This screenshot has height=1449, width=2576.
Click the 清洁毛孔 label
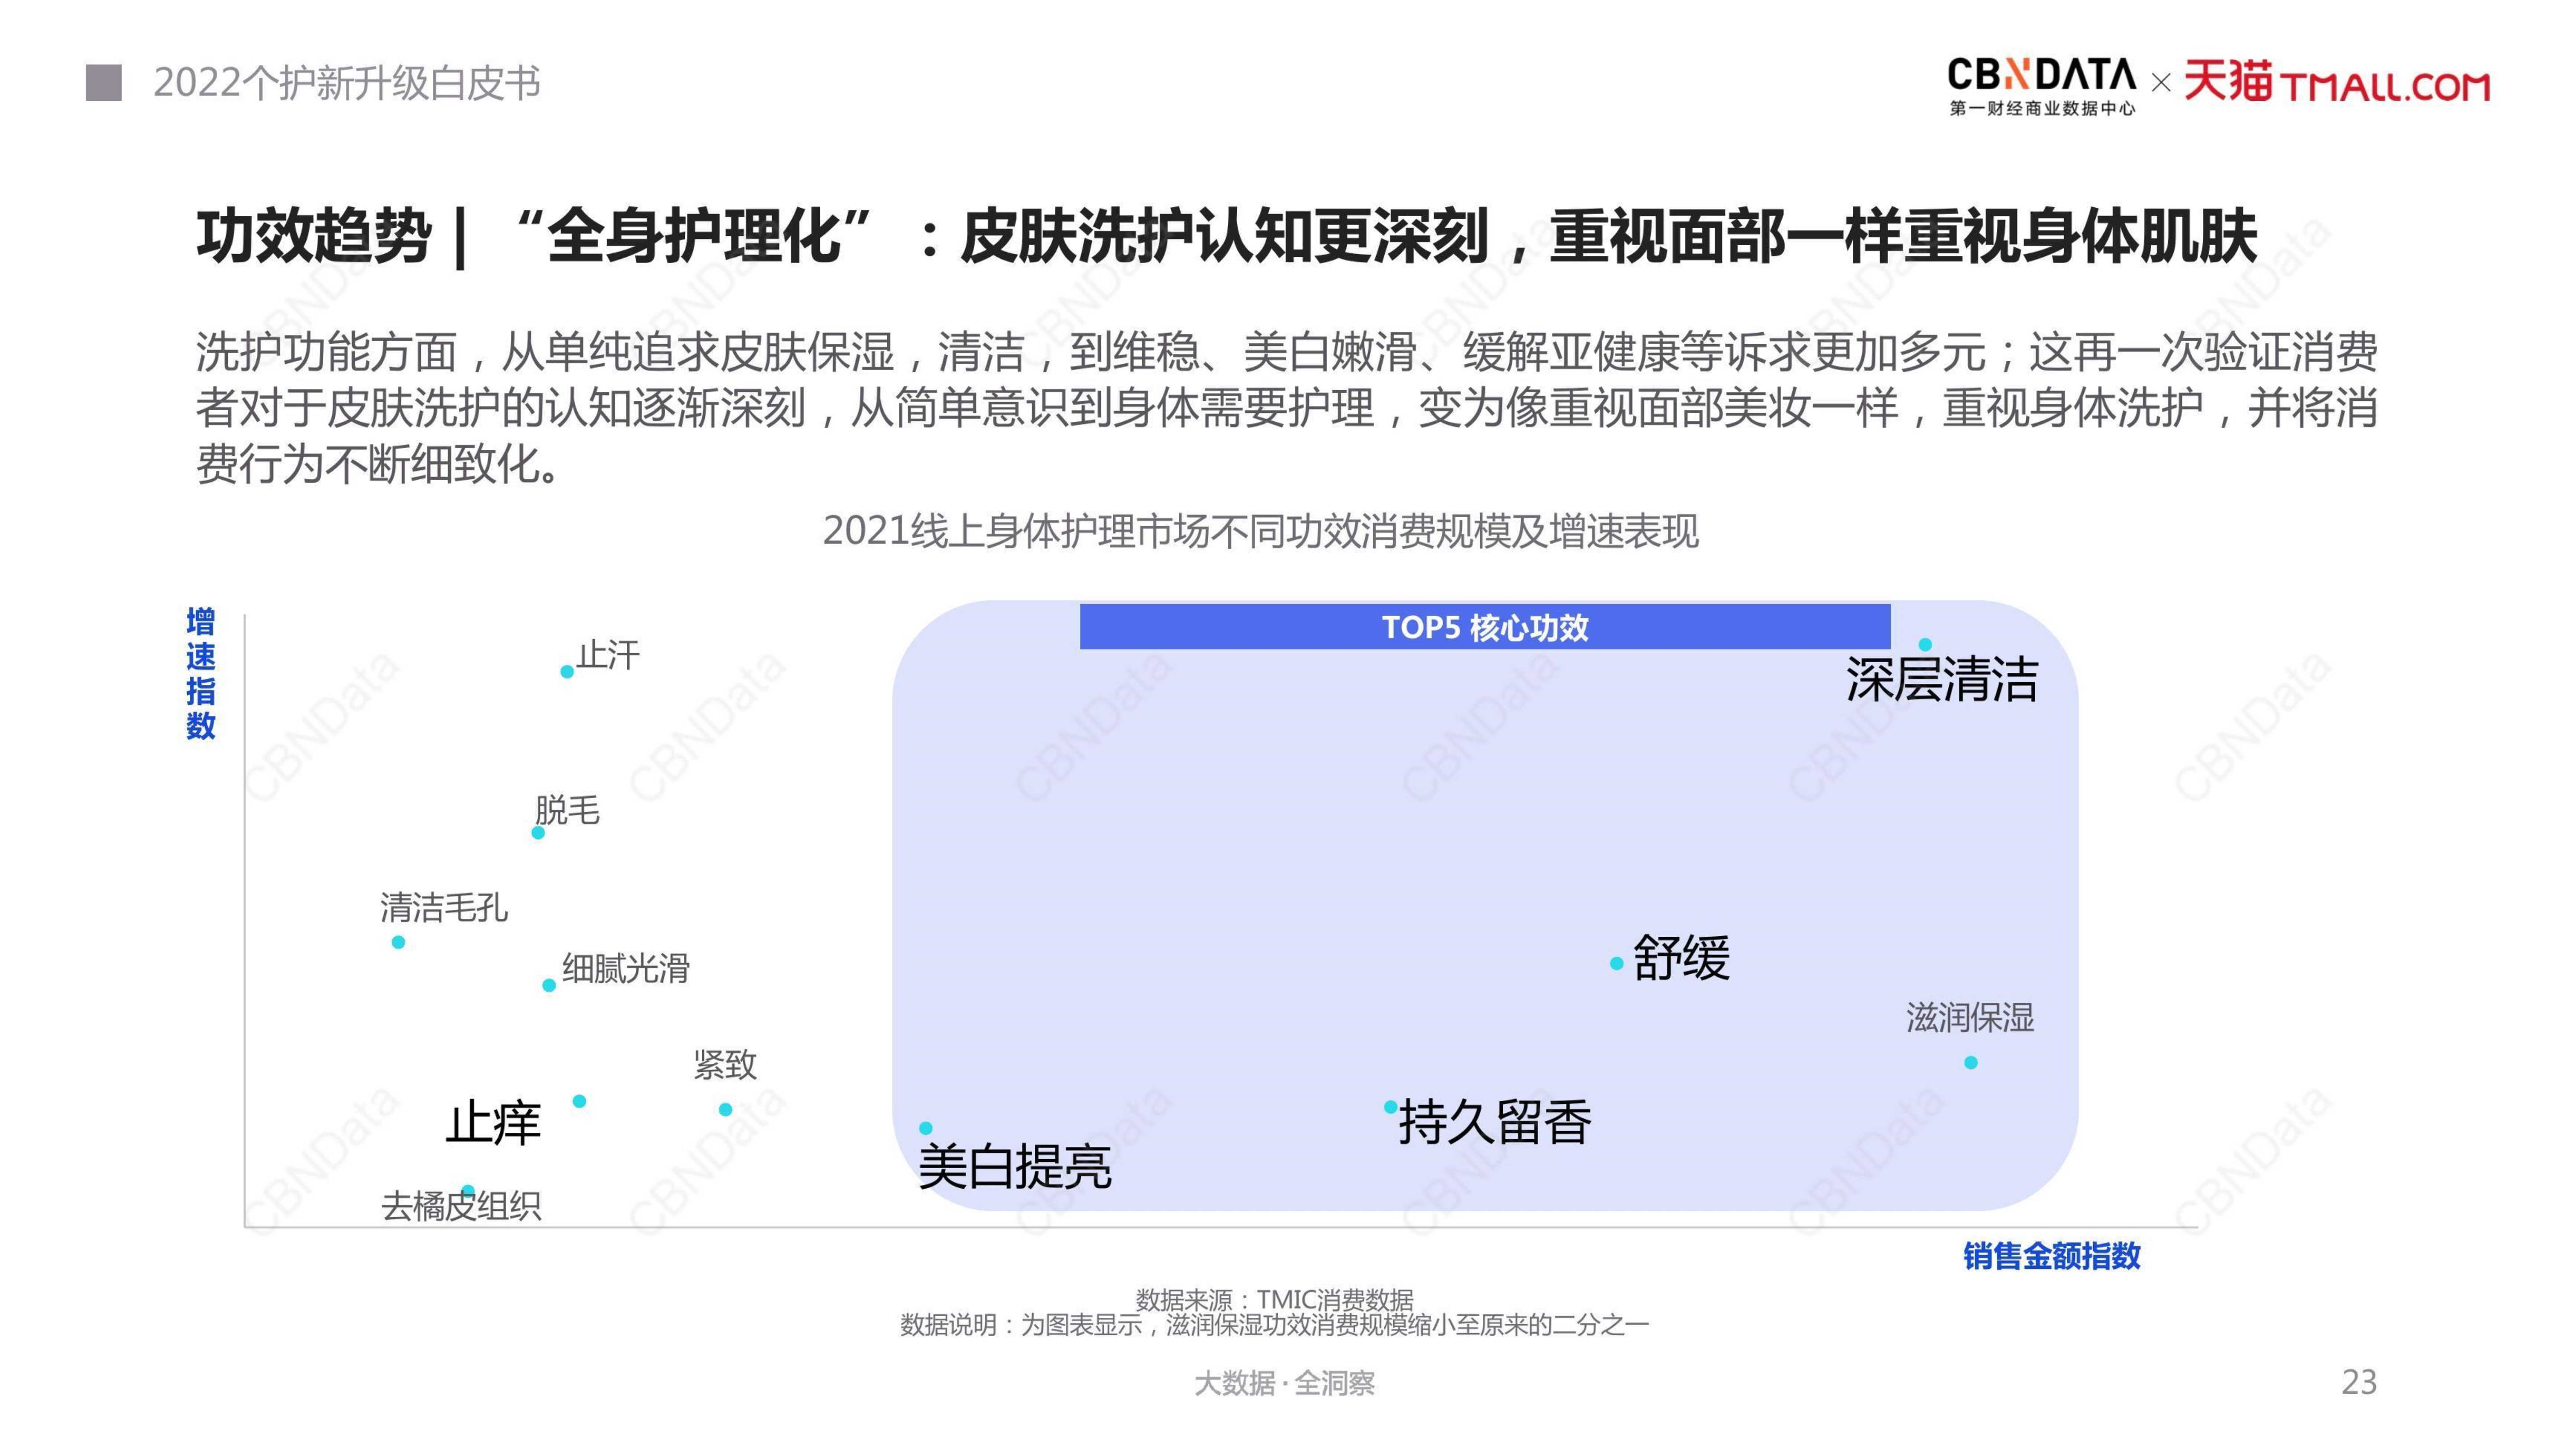pyautogui.click(x=444, y=908)
